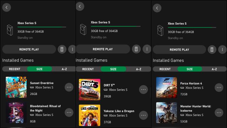Tap the console icon on the Sunset Overdrive screen
Image resolution: width=227 pixels, height=128 pixels.
[x=10, y=30]
